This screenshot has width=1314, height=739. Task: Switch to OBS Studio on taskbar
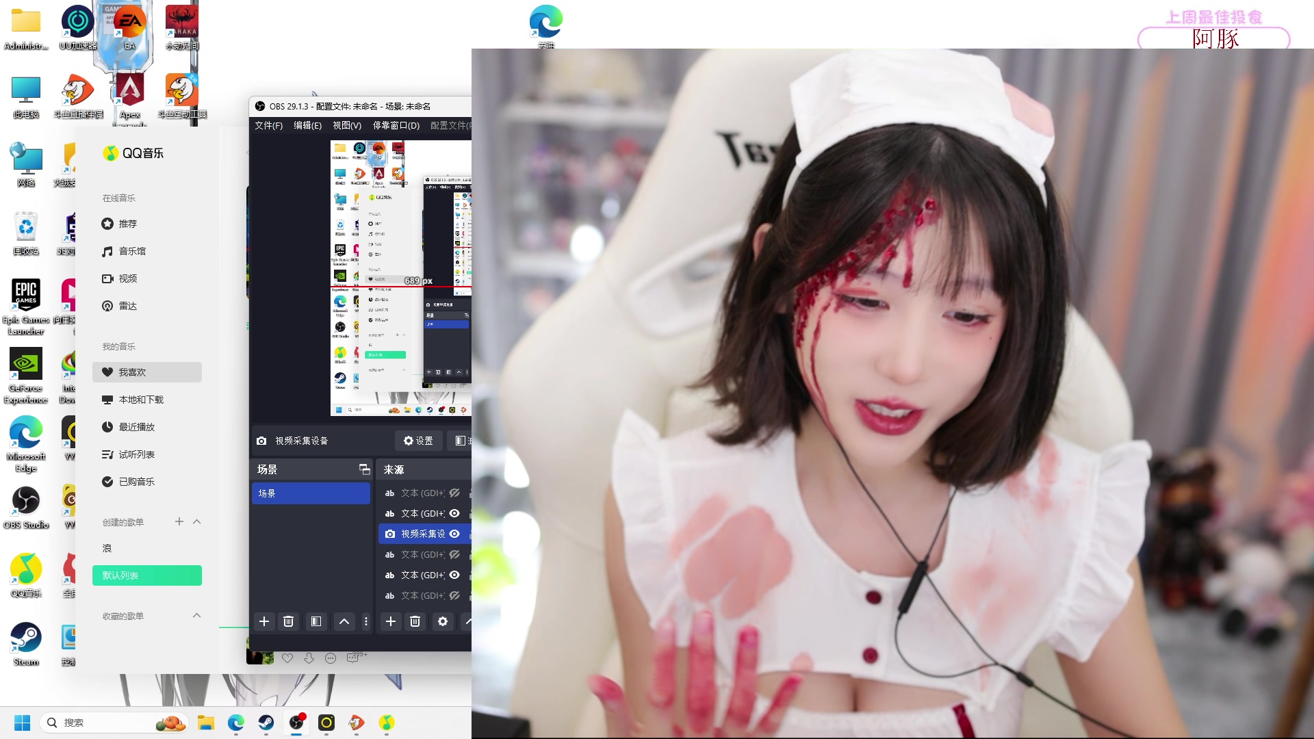pos(296,723)
